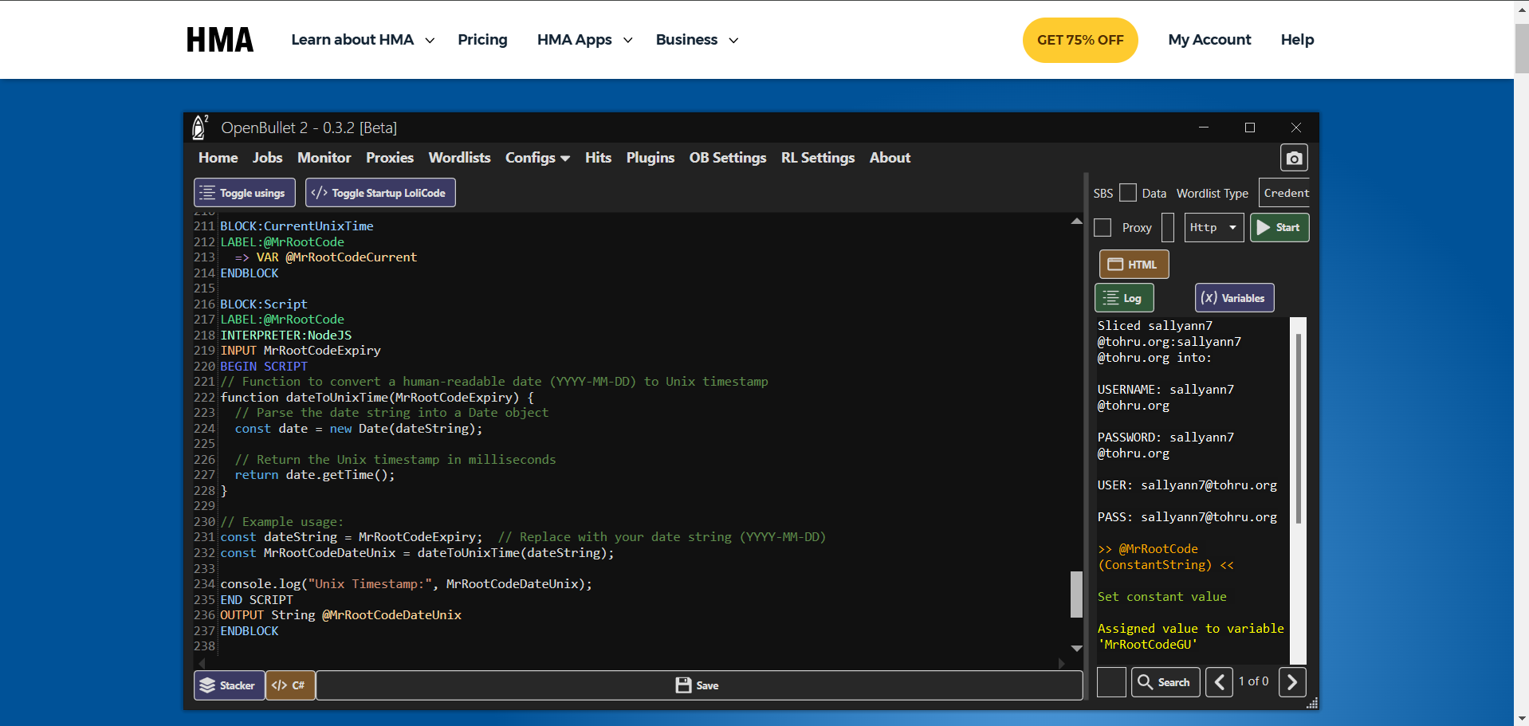This screenshot has height=726, width=1529.
Task: Go to the Proxies tab
Action: point(389,158)
